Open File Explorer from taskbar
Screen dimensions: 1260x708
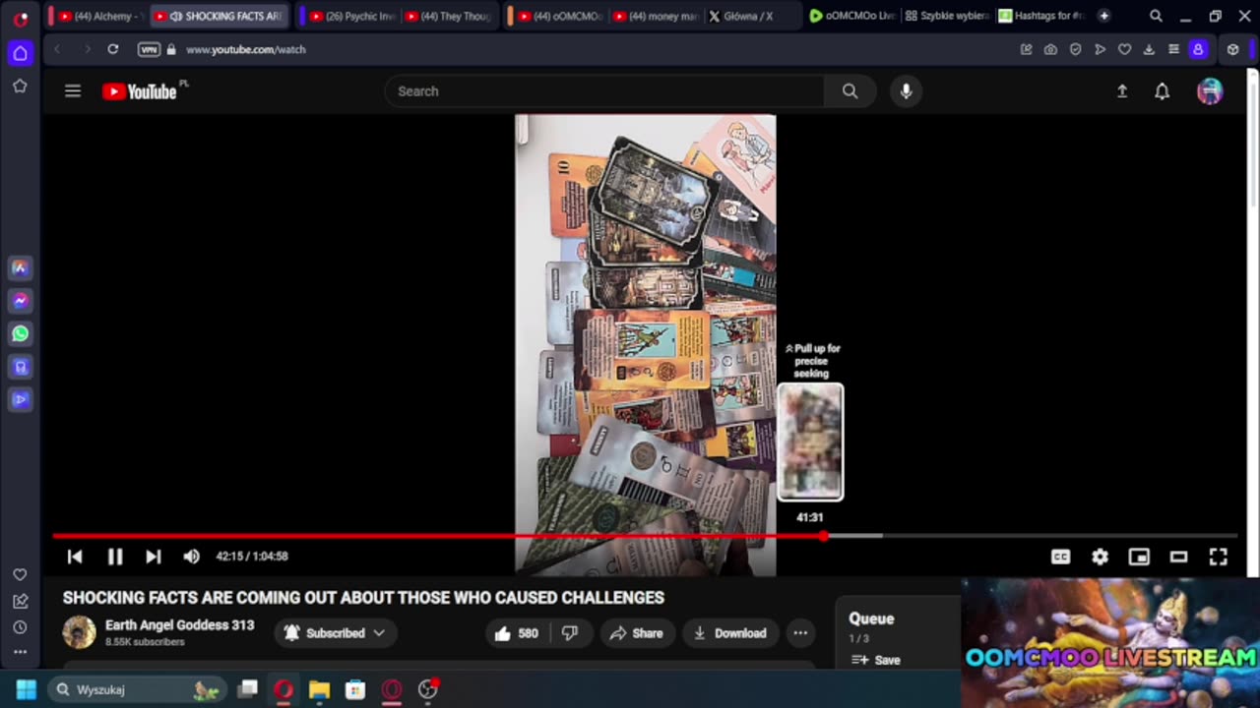pos(319,689)
